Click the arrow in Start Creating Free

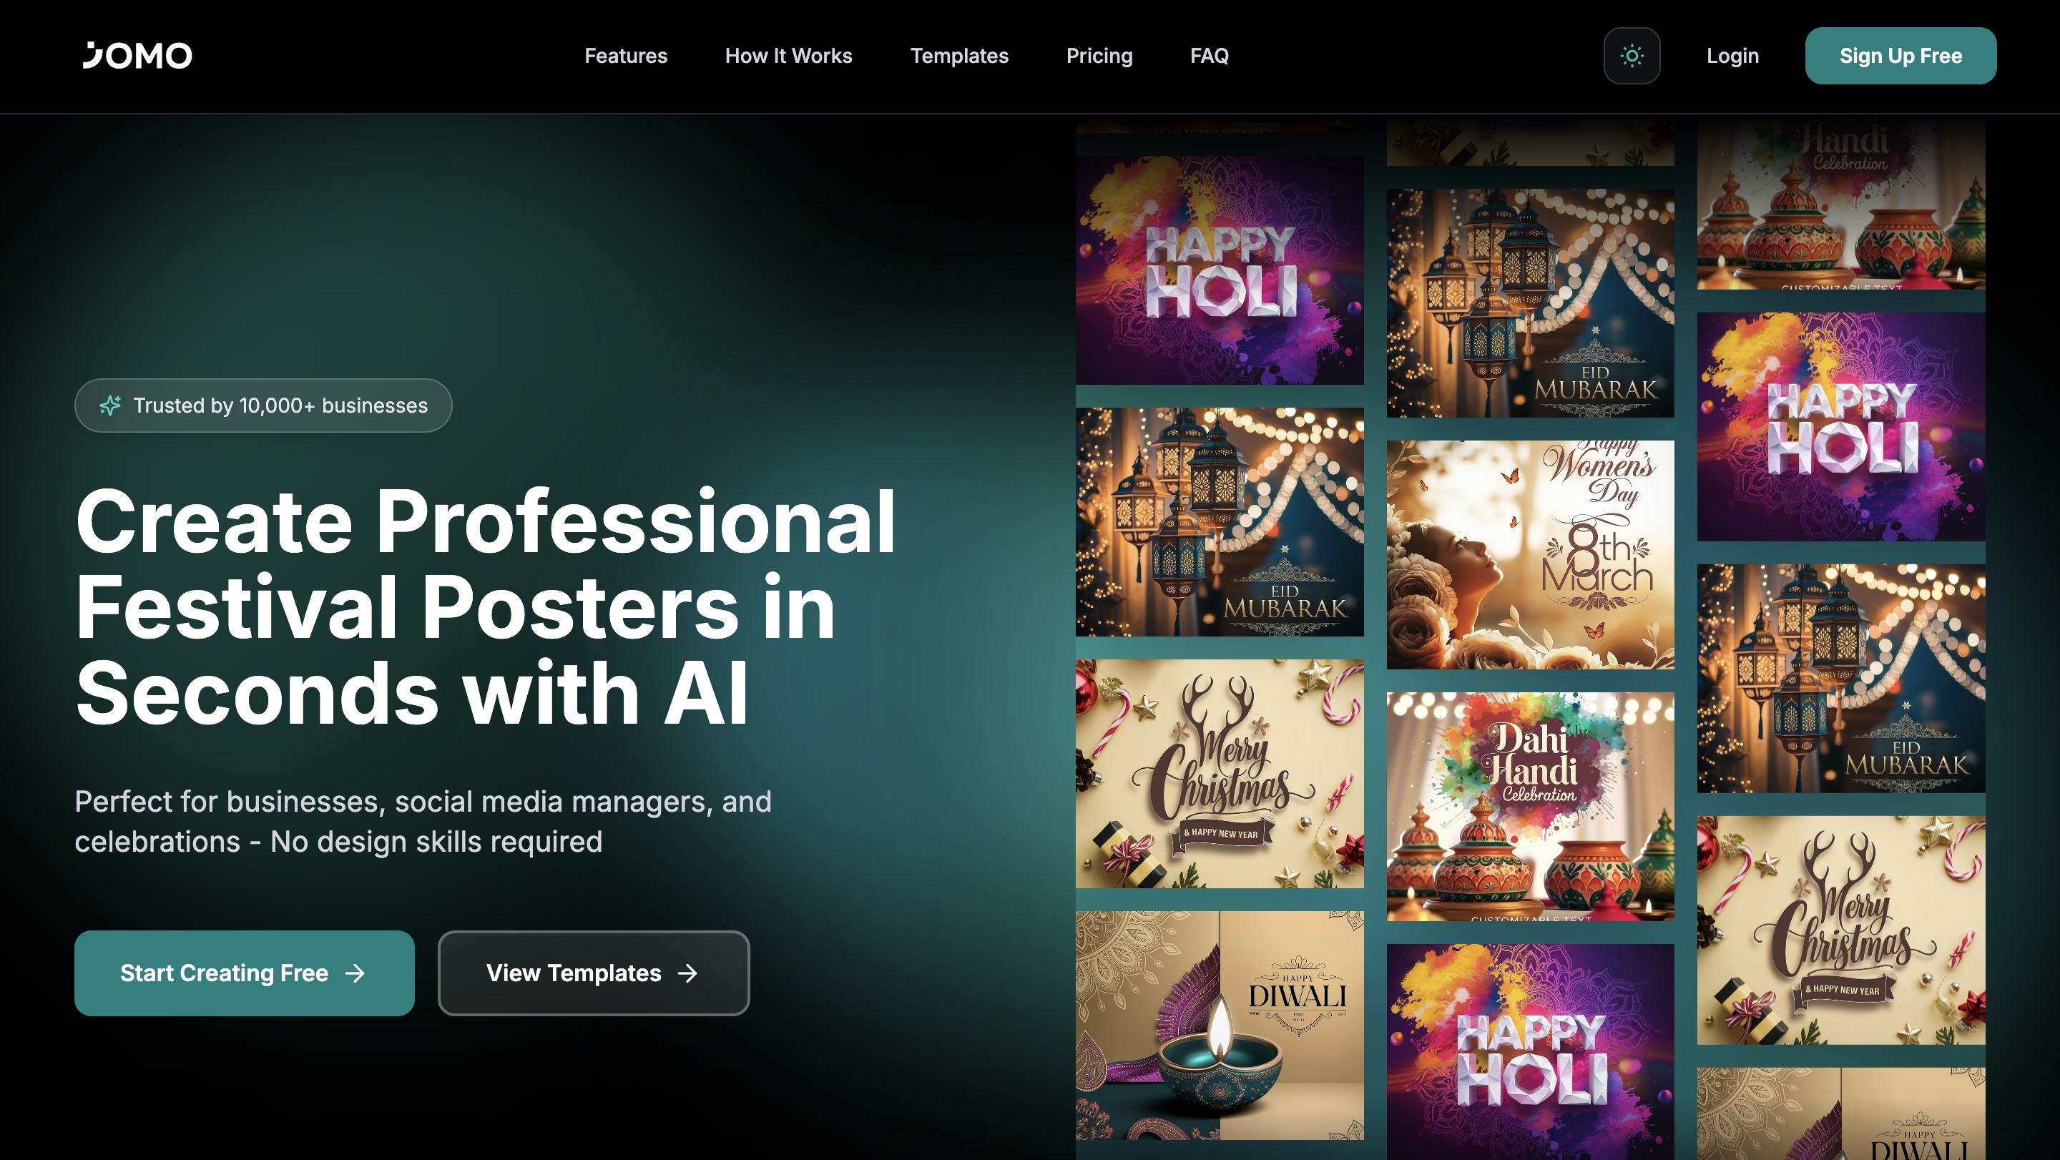[355, 973]
